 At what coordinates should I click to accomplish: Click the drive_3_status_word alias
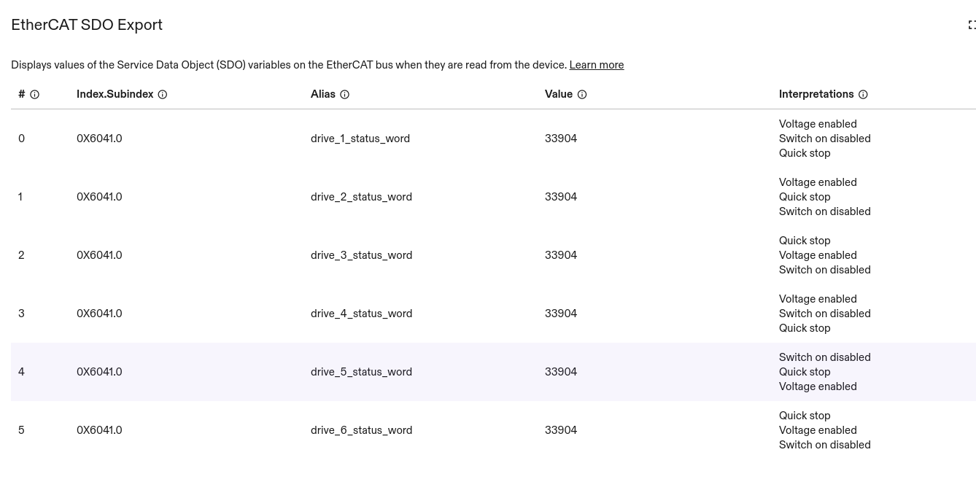tap(361, 255)
